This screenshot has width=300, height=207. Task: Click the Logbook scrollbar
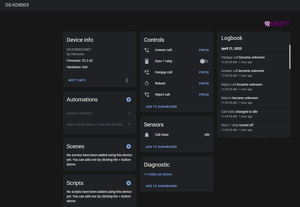(290, 57)
